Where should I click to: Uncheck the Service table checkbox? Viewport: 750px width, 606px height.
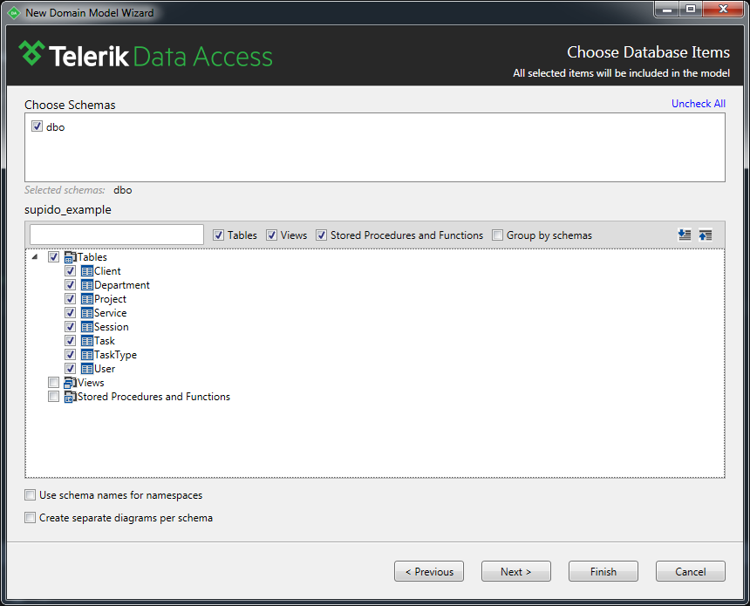71,312
